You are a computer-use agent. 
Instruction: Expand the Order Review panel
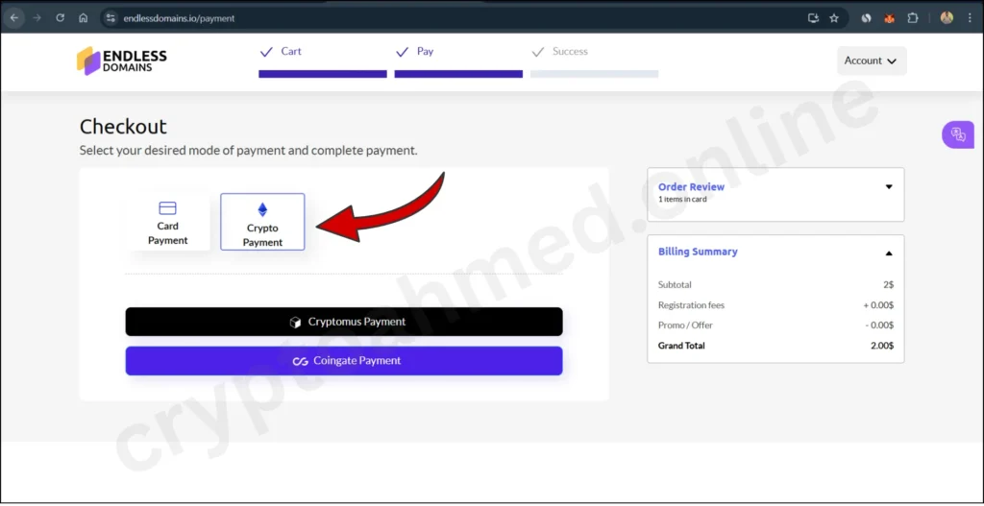click(888, 187)
